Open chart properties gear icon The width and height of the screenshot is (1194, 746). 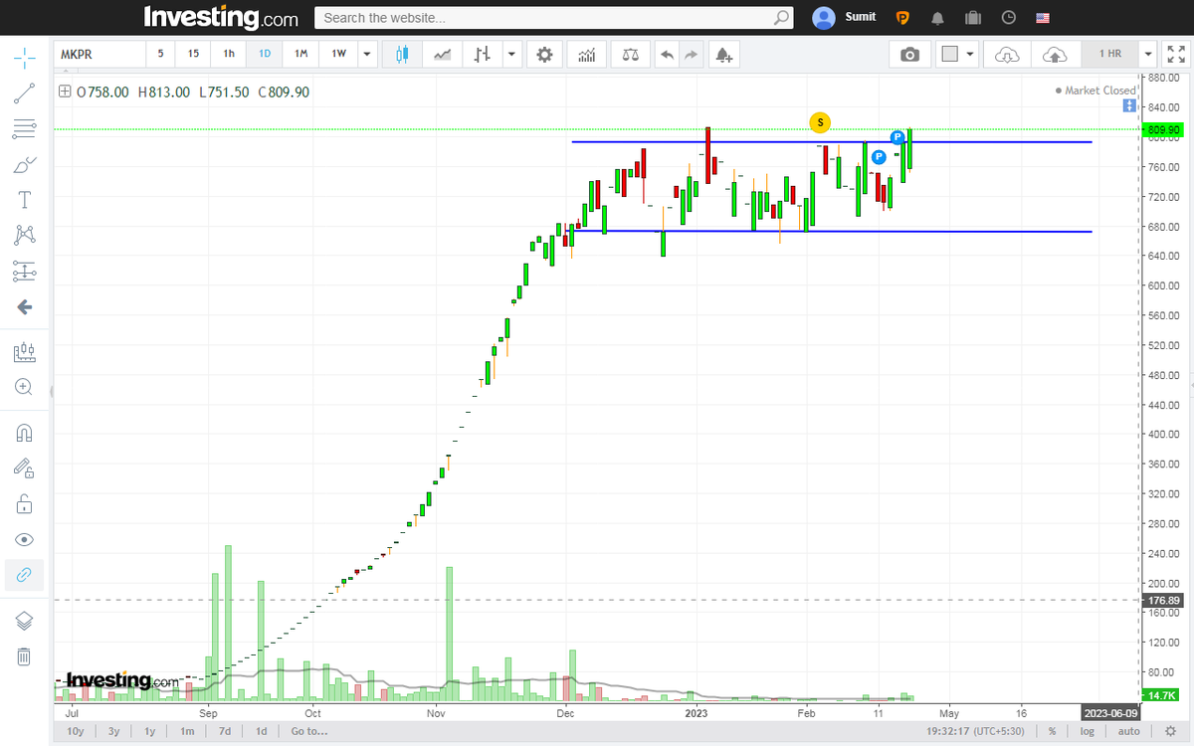pos(544,55)
